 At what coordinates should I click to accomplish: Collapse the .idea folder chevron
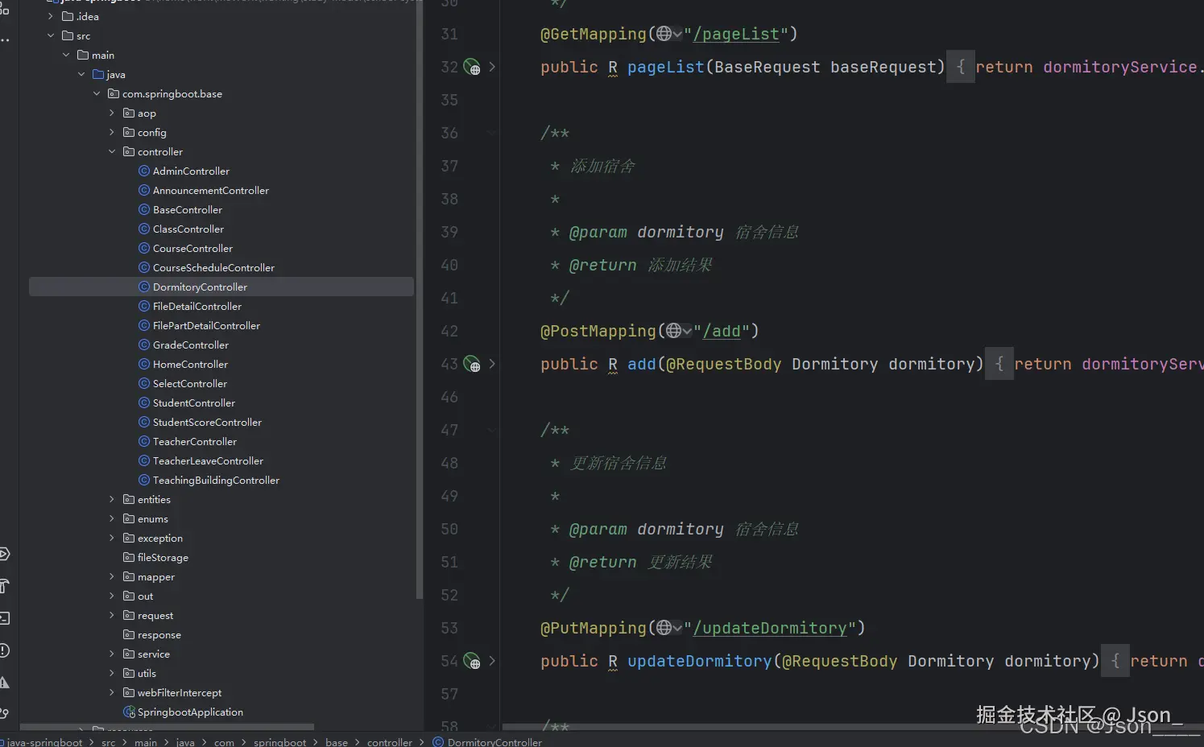point(51,16)
